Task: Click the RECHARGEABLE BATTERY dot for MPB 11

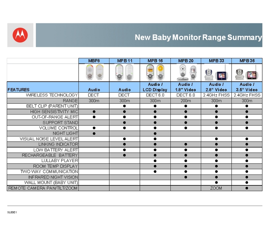Action: (124, 155)
